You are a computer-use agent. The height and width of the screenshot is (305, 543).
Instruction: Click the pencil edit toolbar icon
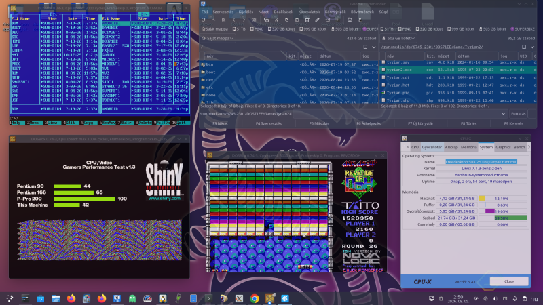[317, 20]
